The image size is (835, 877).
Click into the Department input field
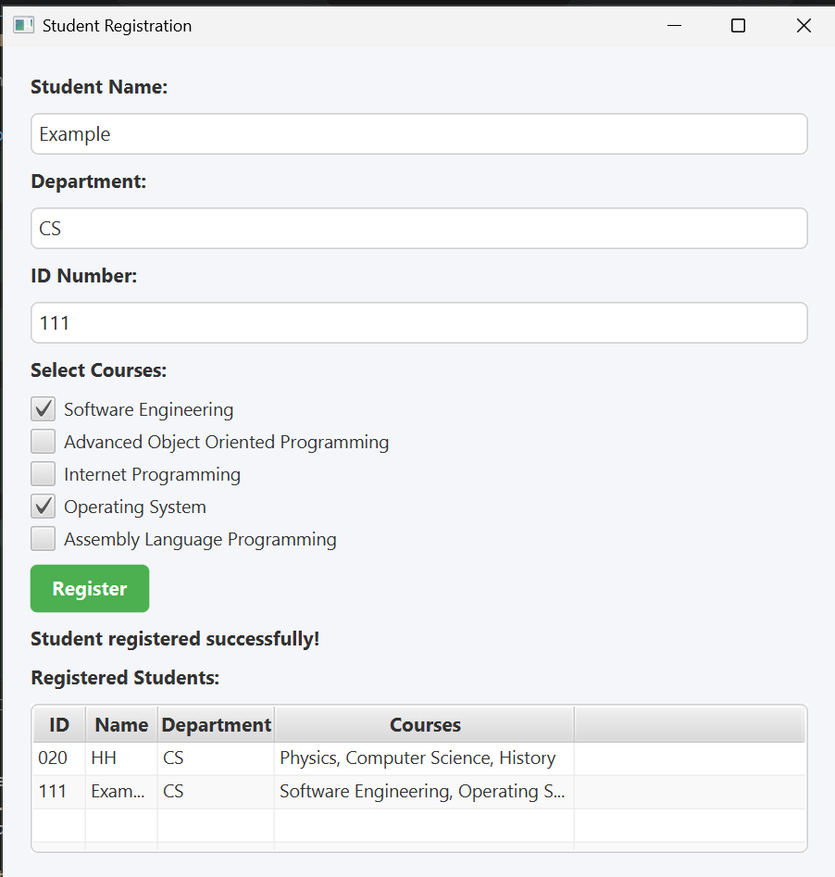[418, 229]
